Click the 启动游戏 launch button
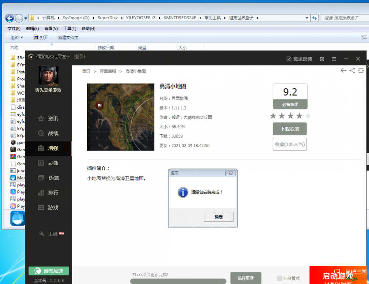 (338, 275)
